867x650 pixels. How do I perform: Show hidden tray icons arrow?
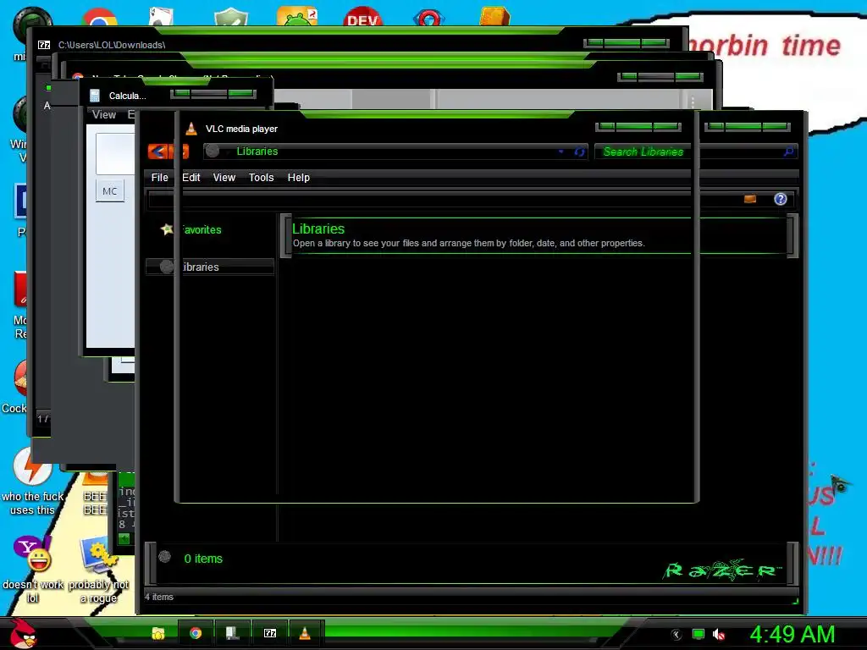coord(676,635)
